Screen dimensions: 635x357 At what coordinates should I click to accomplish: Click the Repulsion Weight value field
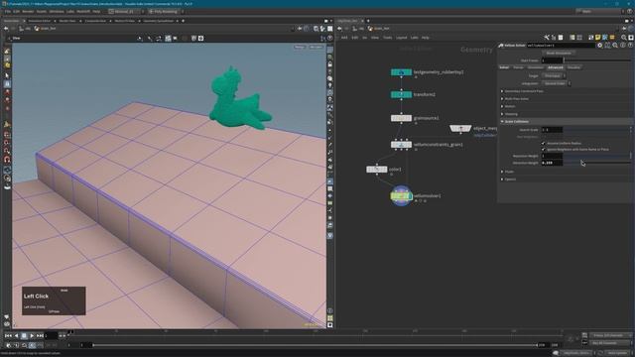coord(552,156)
